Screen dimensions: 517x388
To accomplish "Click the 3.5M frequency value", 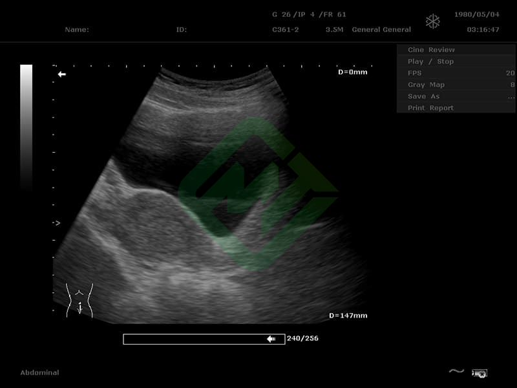I will [334, 30].
